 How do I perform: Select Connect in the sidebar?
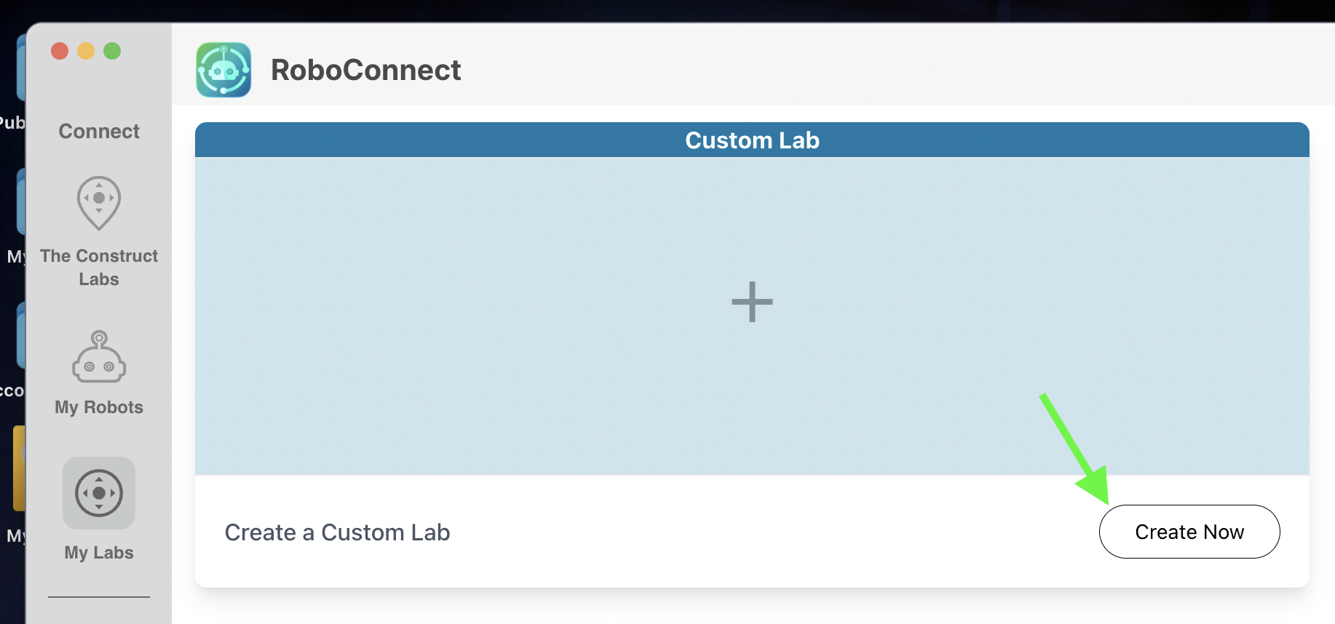click(x=99, y=132)
